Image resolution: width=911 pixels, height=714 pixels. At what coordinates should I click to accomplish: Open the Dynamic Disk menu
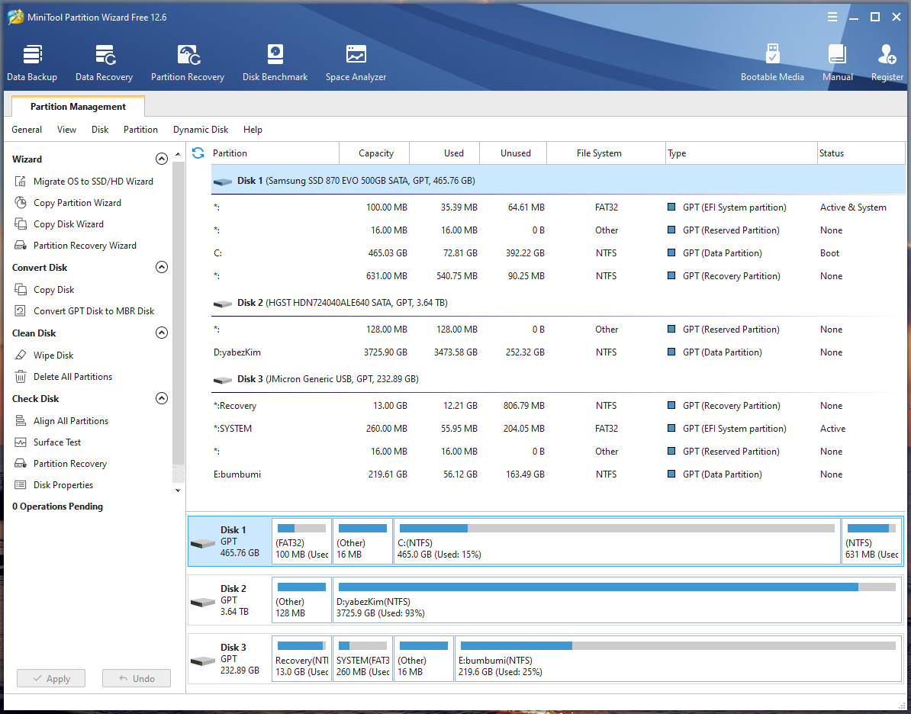[201, 130]
